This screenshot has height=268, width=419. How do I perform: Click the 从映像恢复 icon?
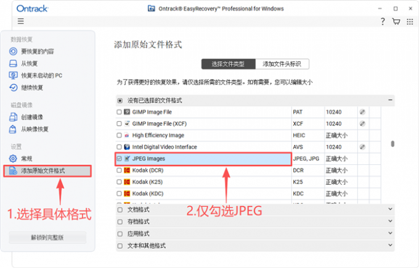pyautogui.click(x=13, y=129)
